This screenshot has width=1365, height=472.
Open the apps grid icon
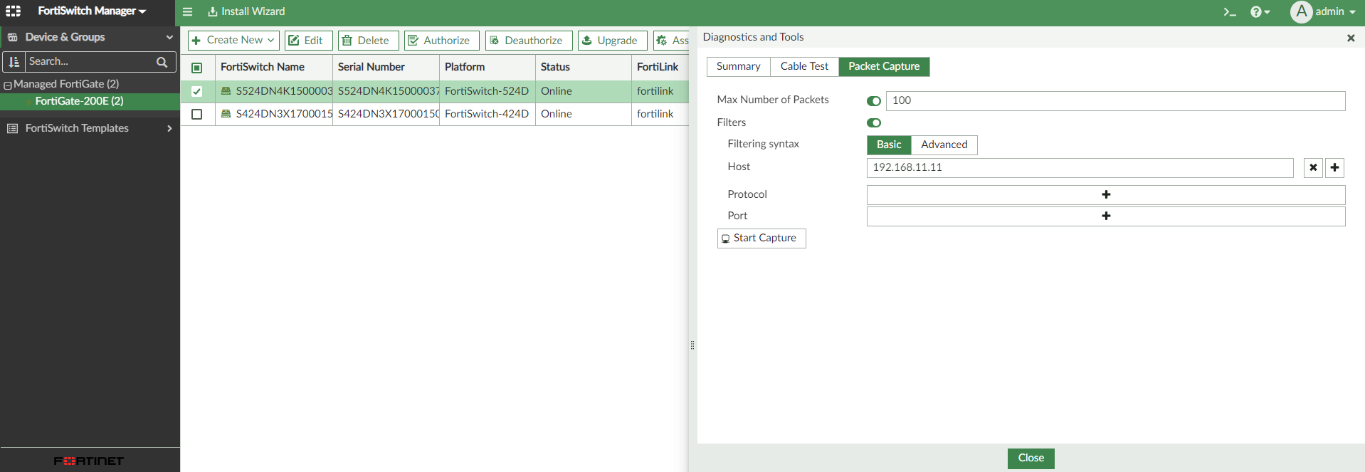click(x=13, y=11)
